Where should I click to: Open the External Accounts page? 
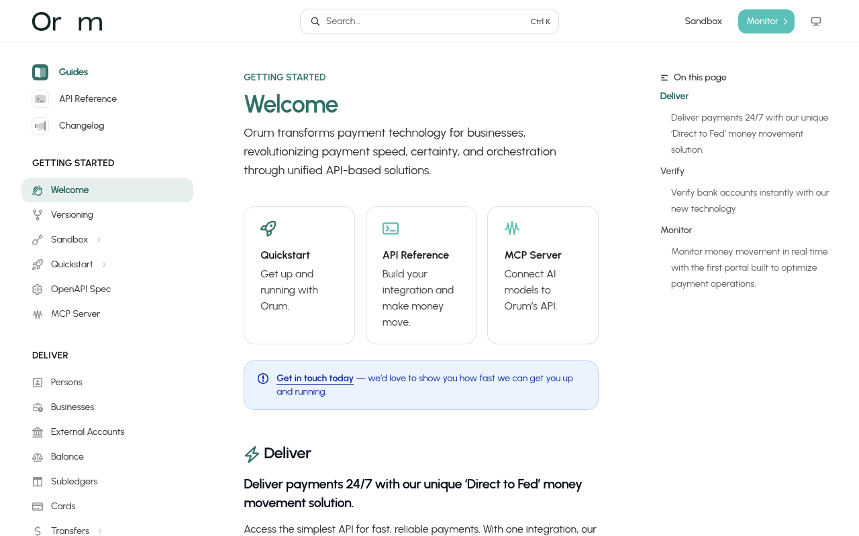[107, 432]
